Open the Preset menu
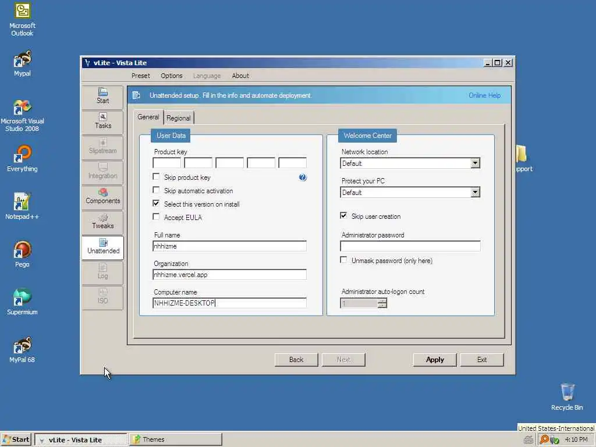The height and width of the screenshot is (447, 596). tap(141, 76)
